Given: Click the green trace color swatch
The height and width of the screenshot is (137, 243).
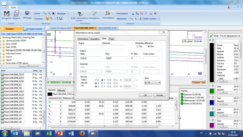Looking at the screenshot, I should 212,91.
